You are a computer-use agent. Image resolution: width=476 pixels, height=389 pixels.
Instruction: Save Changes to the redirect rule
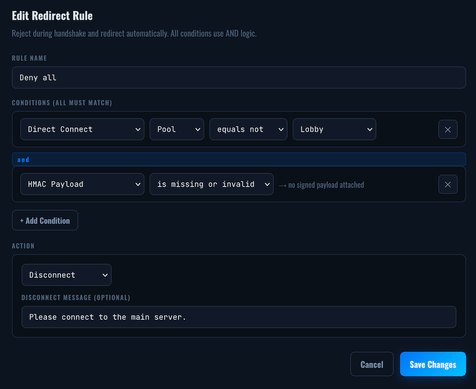pyautogui.click(x=433, y=364)
